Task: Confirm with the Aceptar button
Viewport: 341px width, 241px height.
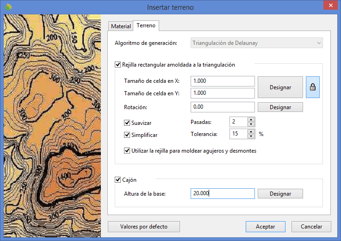Action: tap(265, 227)
